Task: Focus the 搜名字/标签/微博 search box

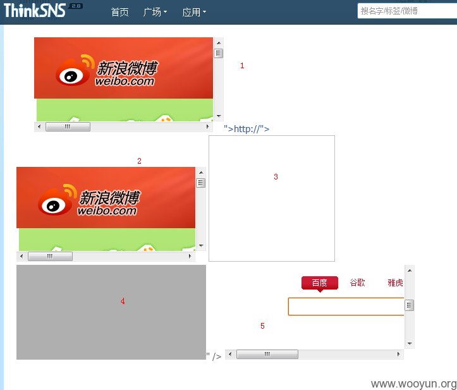Action: (x=407, y=11)
